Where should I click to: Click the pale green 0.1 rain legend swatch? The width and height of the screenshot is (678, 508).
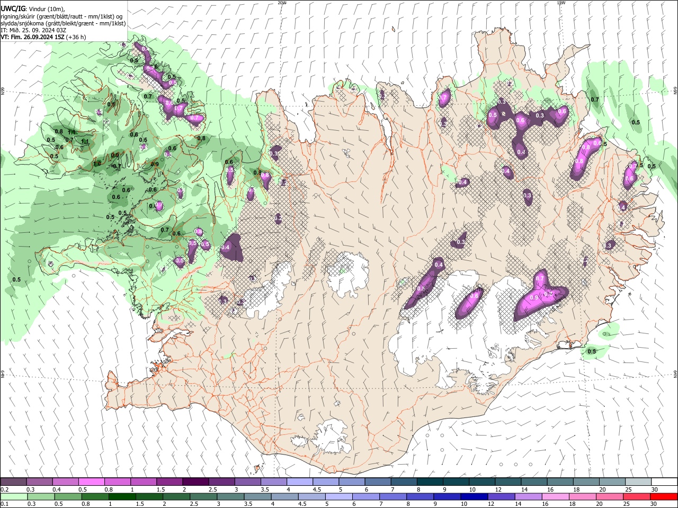[14, 497]
